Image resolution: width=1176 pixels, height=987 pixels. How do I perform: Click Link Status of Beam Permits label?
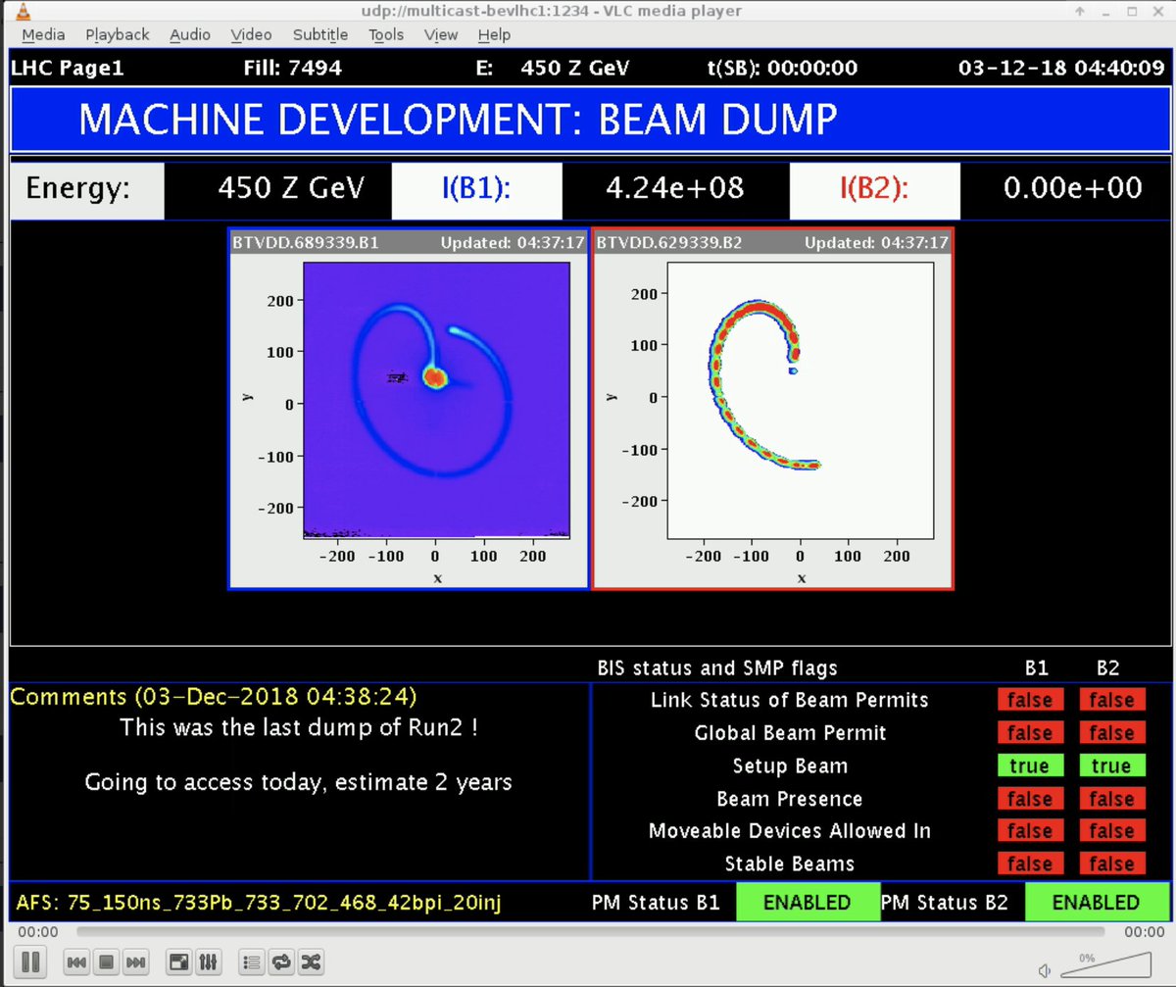tap(790, 701)
